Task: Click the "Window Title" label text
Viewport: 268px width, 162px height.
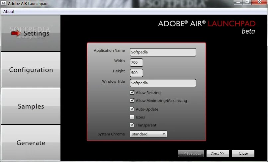Action: click(x=113, y=81)
